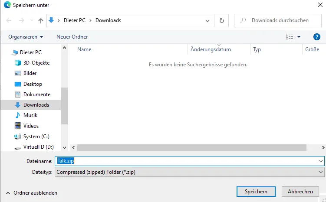The image size is (326, 202).
Task: Open the help question mark icon
Action: coord(316,37)
